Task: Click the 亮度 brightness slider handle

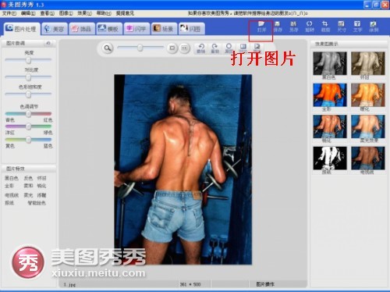Action: (x=28, y=60)
